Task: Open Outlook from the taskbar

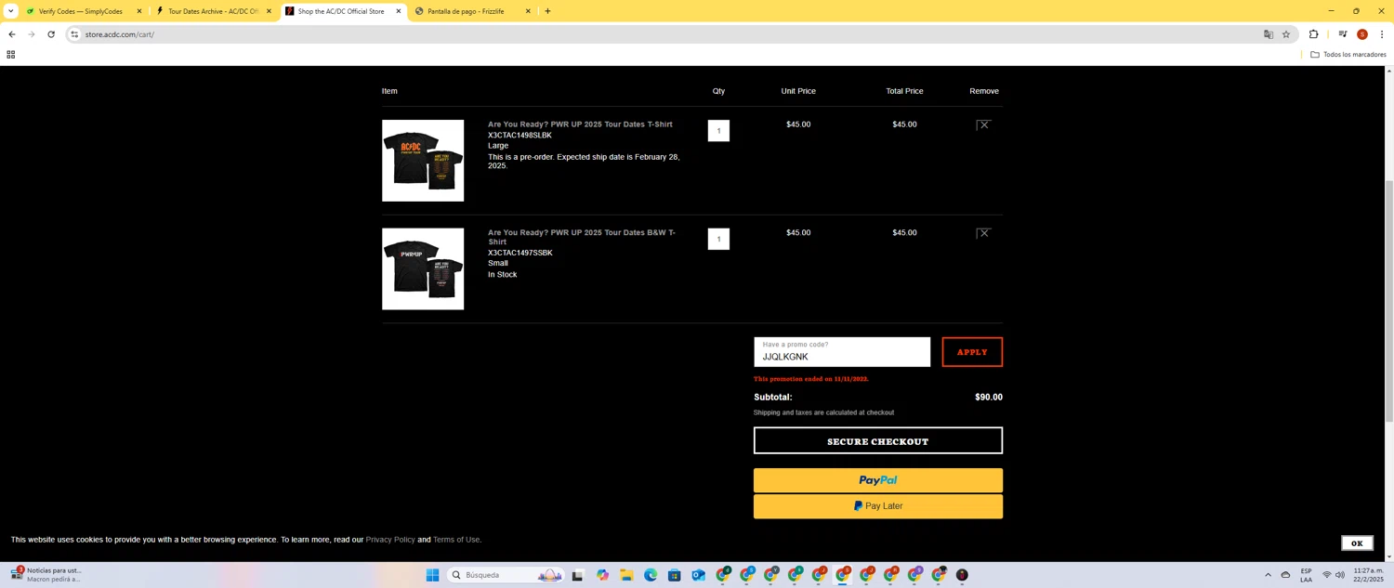Action: (699, 575)
